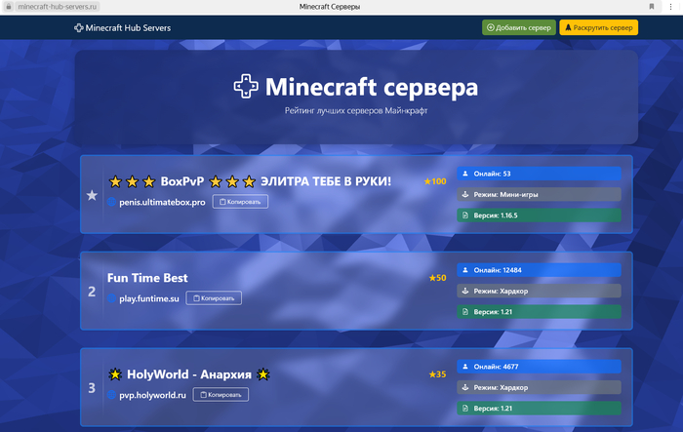Click file icon in Fun Time Best's Версия badge

pyautogui.click(x=465, y=312)
